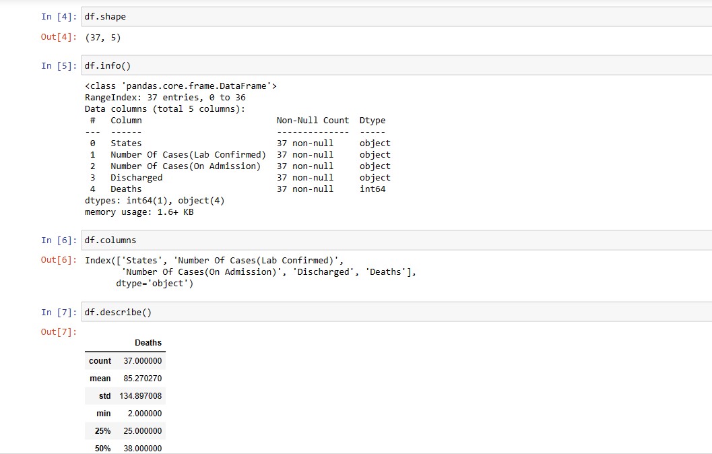Select the In [5] prompt label
Image resolution: width=712 pixels, height=454 pixels.
[x=59, y=66]
